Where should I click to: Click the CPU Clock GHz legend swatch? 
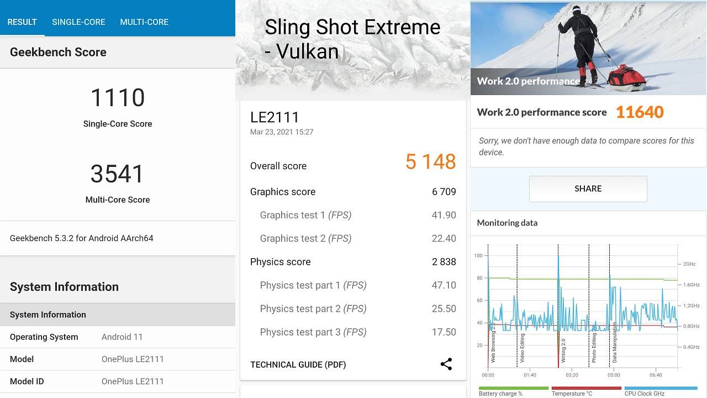click(661, 388)
